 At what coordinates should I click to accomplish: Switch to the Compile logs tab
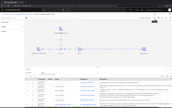click(x=29, y=72)
